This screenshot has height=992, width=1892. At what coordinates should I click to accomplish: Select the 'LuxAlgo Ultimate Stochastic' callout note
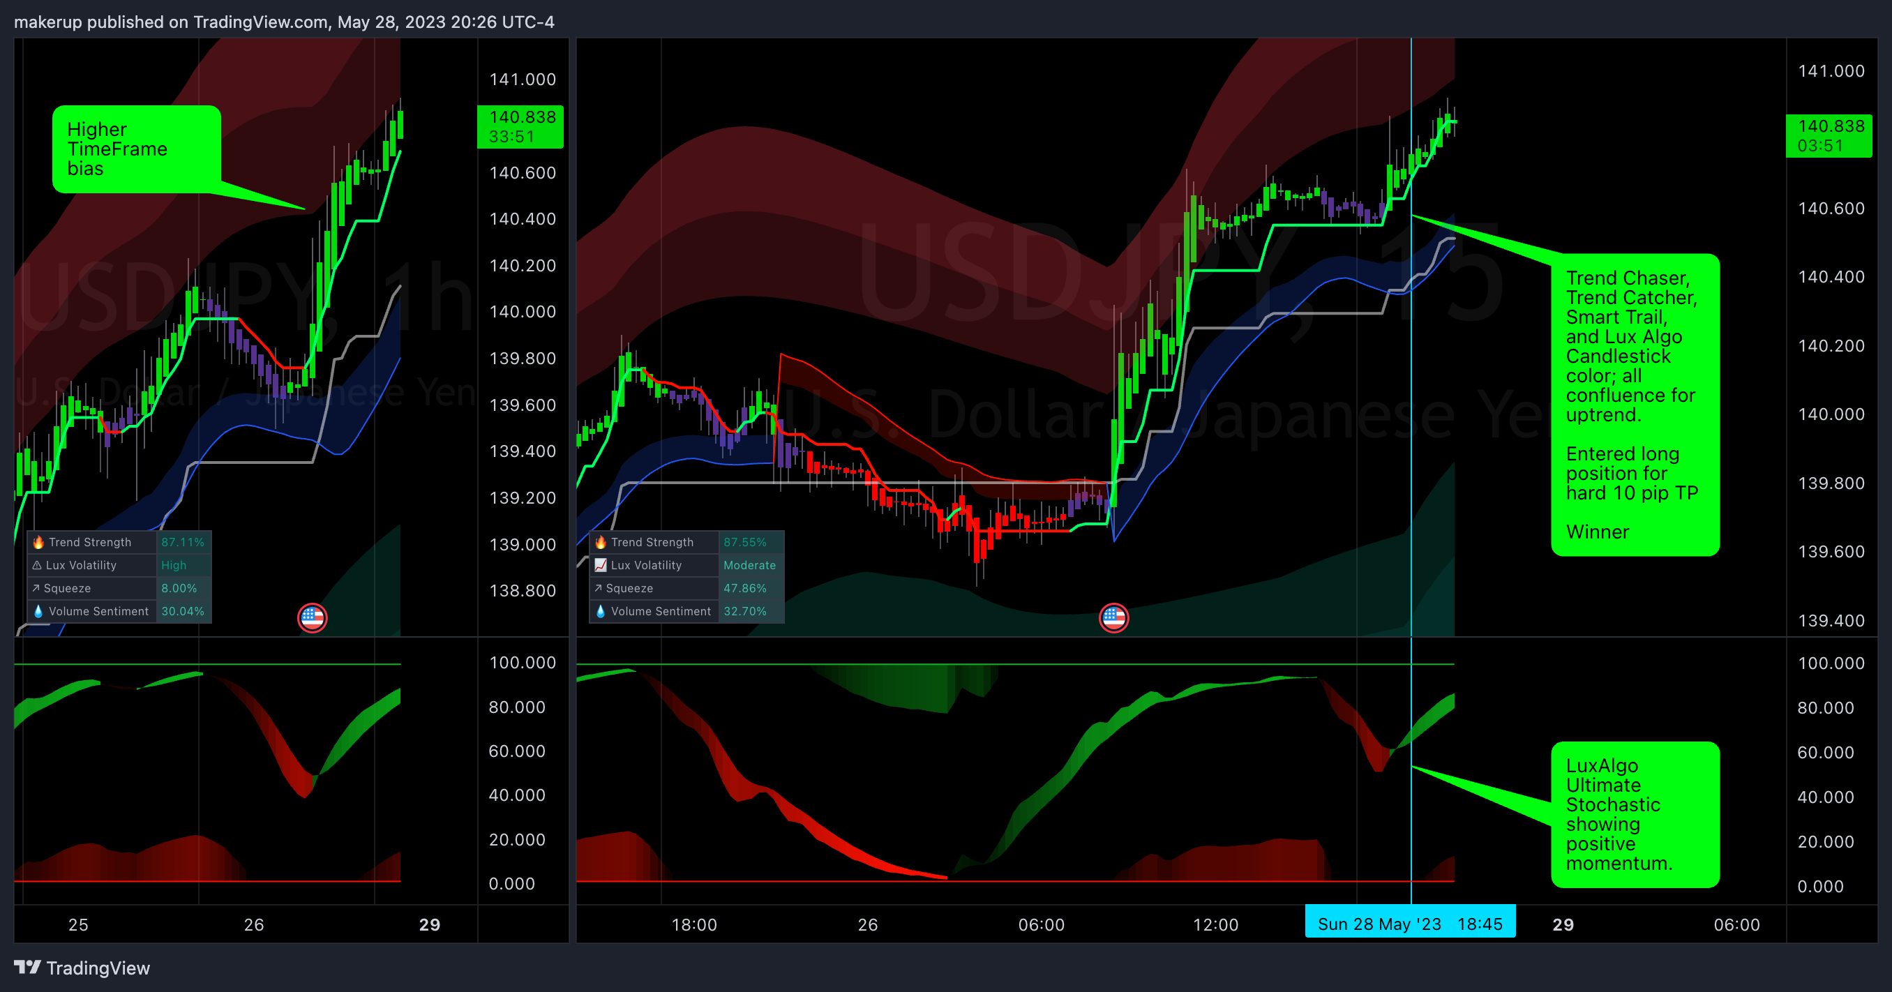[x=1635, y=814]
